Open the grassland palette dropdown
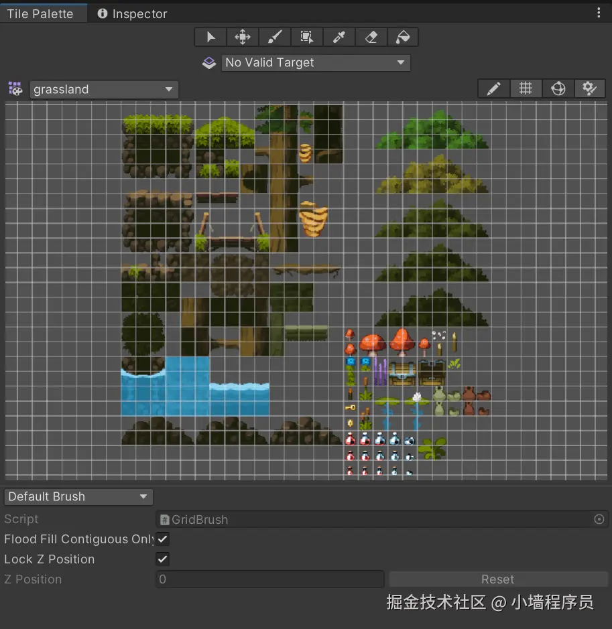The height and width of the screenshot is (629, 612). tap(104, 88)
